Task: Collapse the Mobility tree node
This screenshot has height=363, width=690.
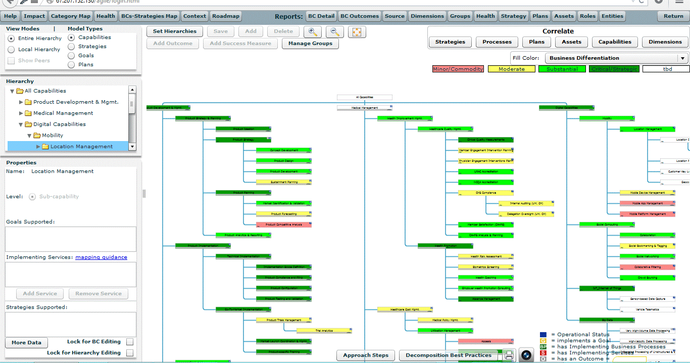Action: 30,135
